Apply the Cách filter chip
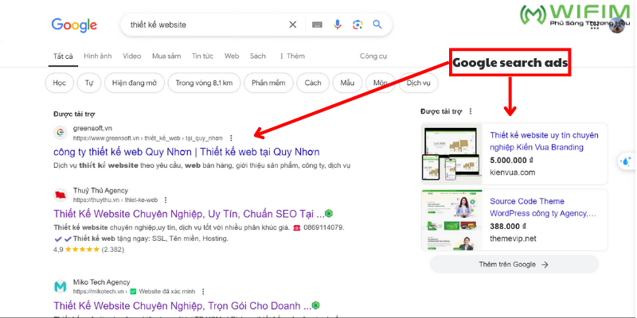This screenshot has height=318, width=637. (313, 83)
